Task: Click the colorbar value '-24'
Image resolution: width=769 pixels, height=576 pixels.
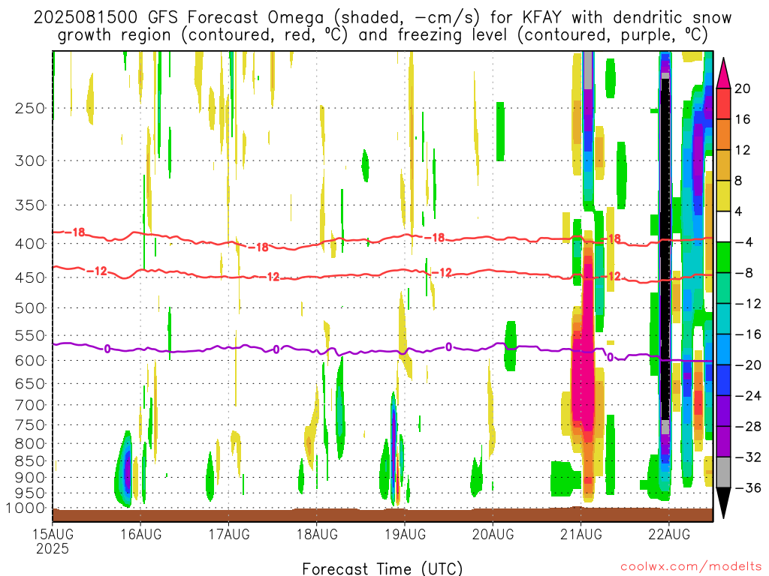Action: pos(748,396)
